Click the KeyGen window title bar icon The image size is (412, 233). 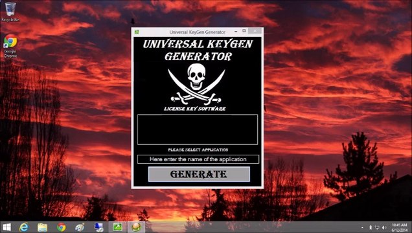click(x=137, y=32)
